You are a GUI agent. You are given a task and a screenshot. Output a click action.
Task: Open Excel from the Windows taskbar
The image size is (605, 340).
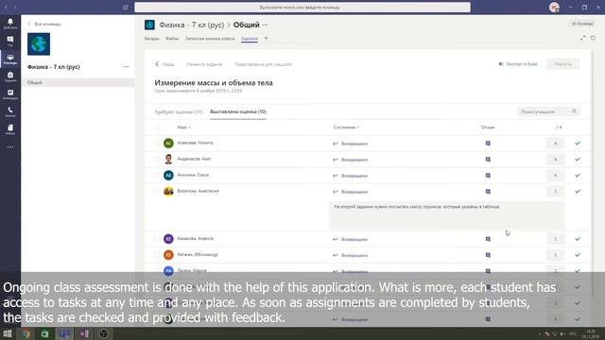point(44,333)
